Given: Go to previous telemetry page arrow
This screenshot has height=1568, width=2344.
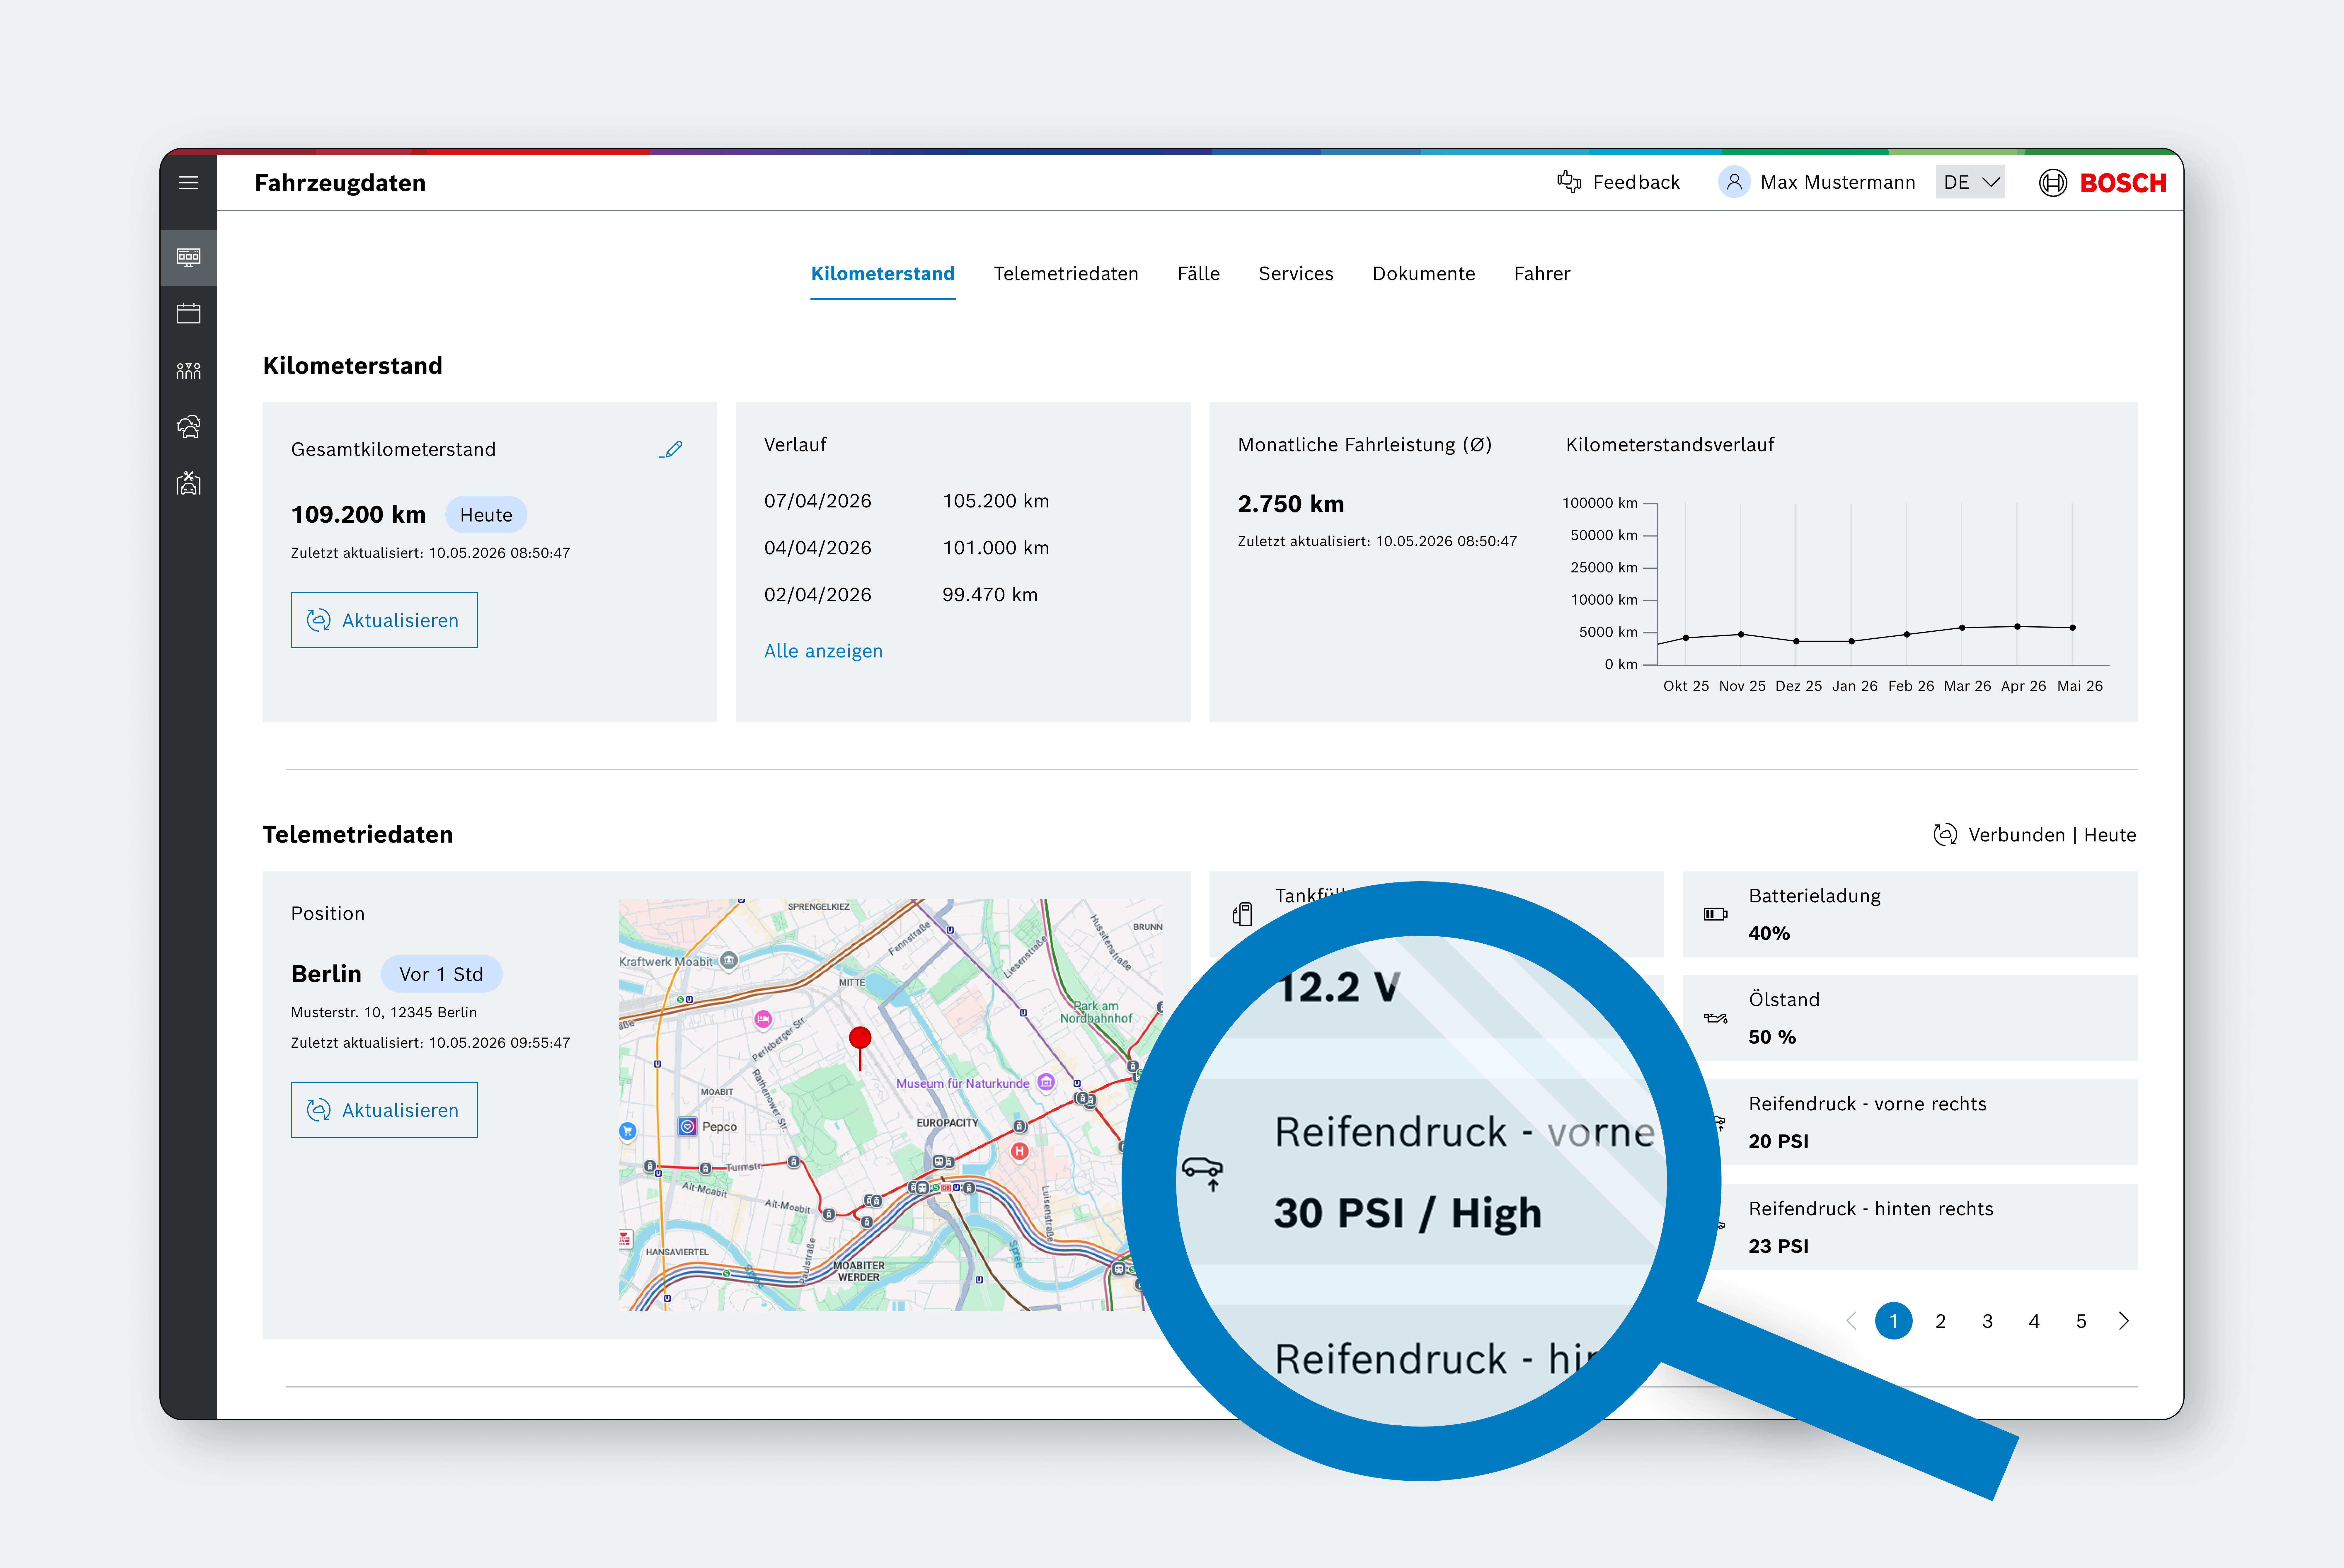Looking at the screenshot, I should coord(1851,1321).
